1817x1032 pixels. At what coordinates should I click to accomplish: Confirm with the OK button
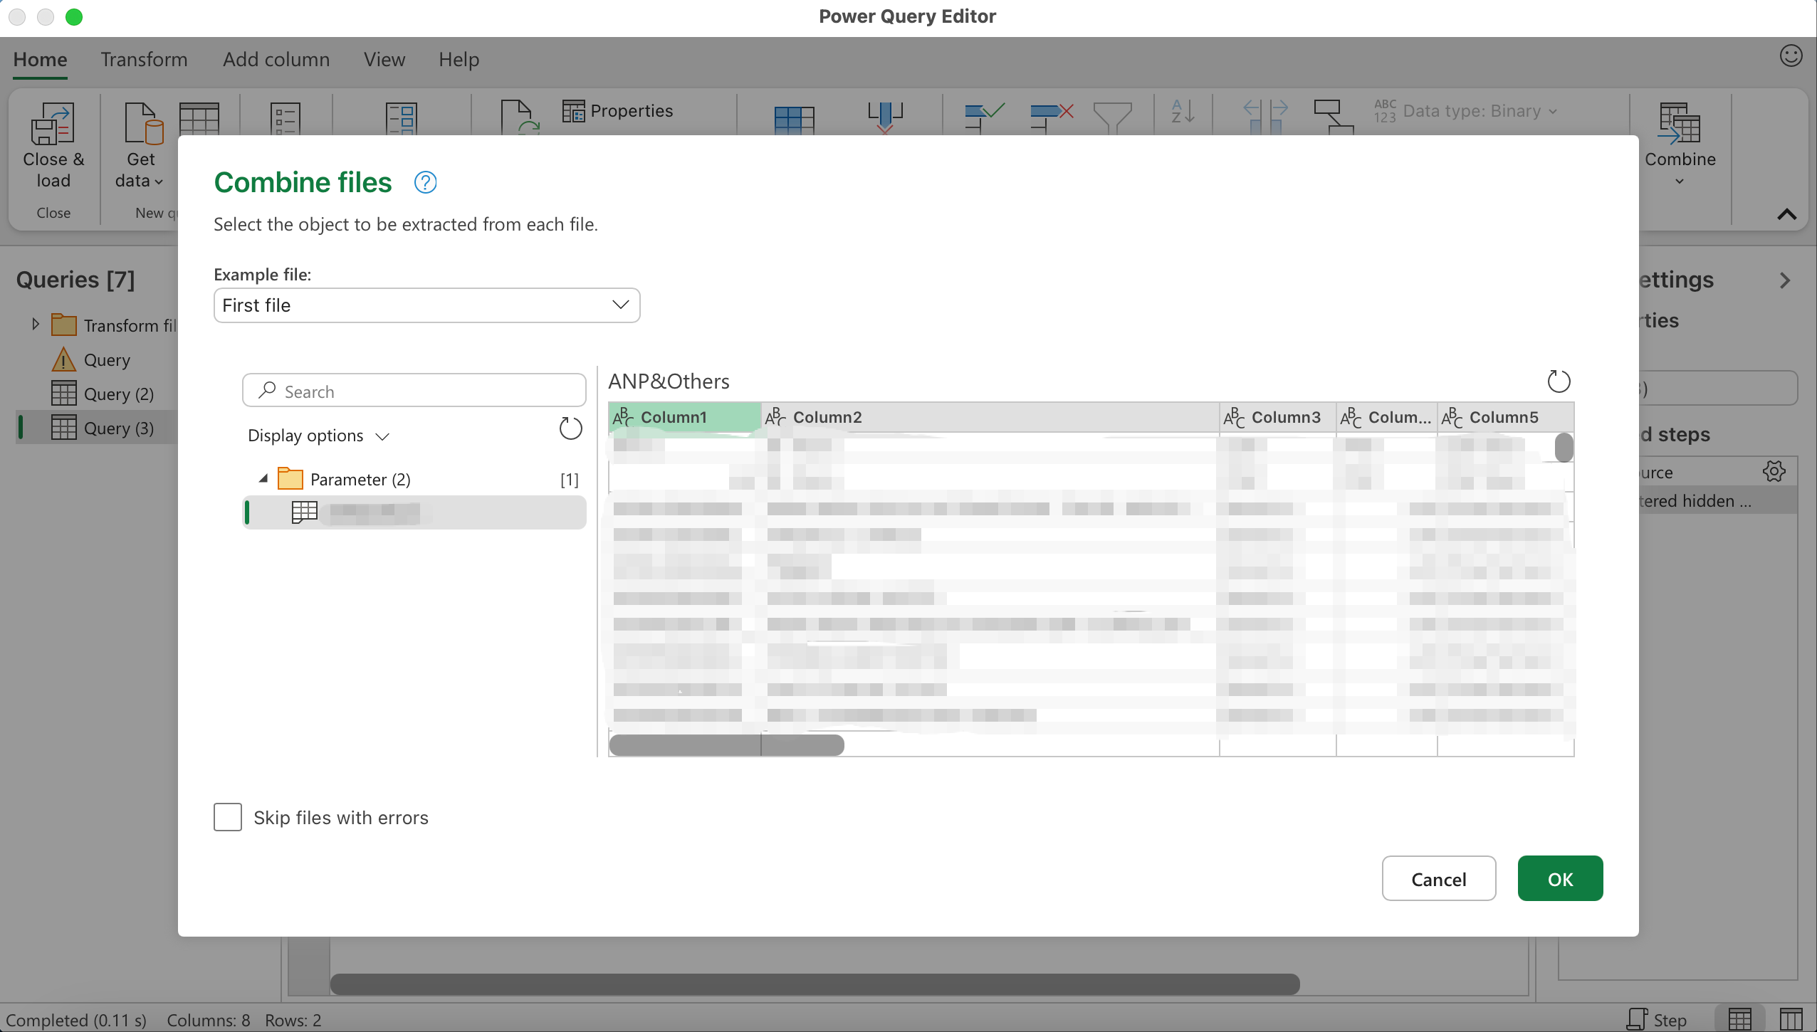1560,879
